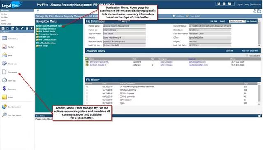This screenshot has height=150, width=263.
Task: Click View Summary
Action: (x=251, y=21)
